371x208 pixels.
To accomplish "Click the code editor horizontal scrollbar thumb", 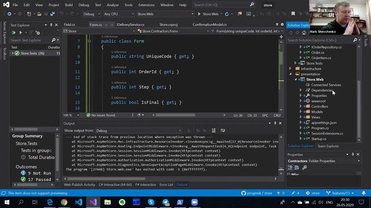I will click(175, 115).
